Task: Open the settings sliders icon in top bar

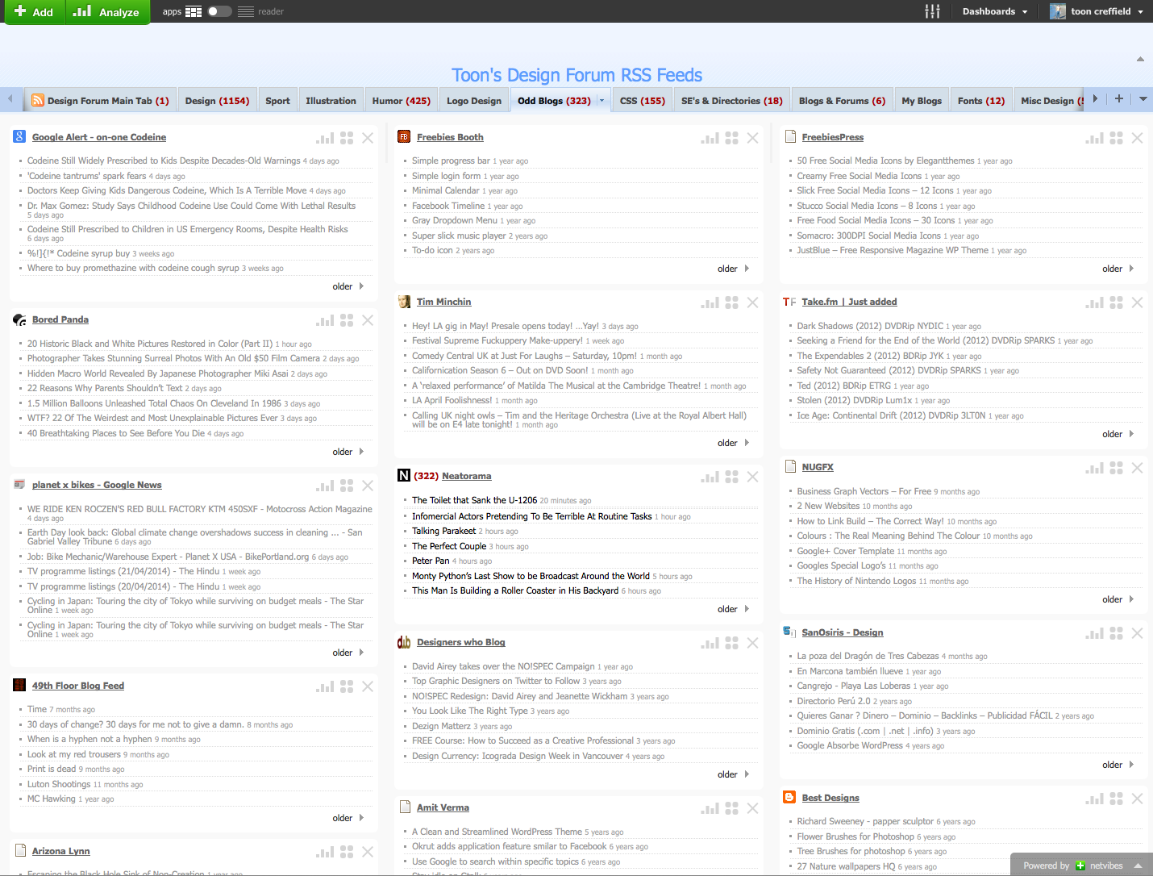Action: (933, 11)
